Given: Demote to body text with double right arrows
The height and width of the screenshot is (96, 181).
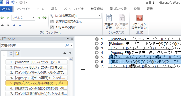Looking at the screenshot, I should (44, 18).
